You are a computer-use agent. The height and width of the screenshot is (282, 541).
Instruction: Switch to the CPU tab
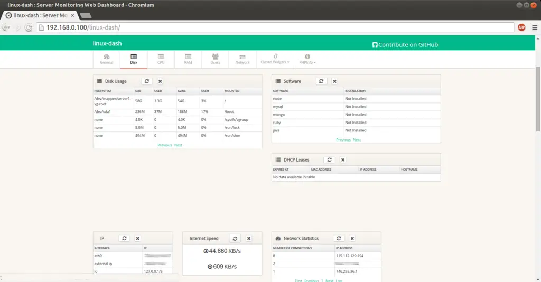coord(161,59)
